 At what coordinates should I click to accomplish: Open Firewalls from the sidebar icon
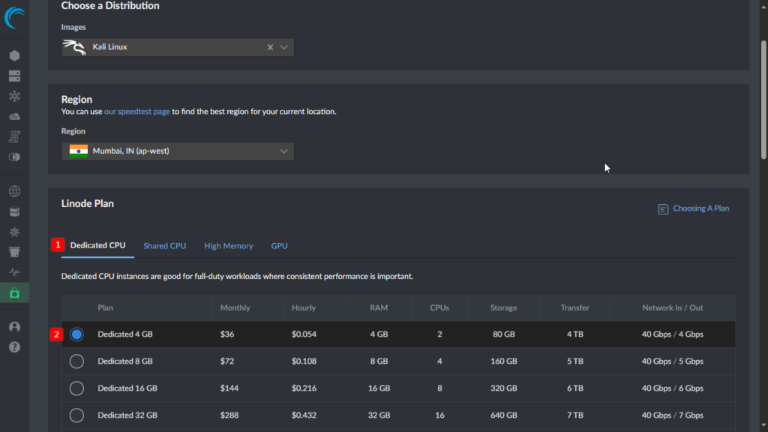15,116
